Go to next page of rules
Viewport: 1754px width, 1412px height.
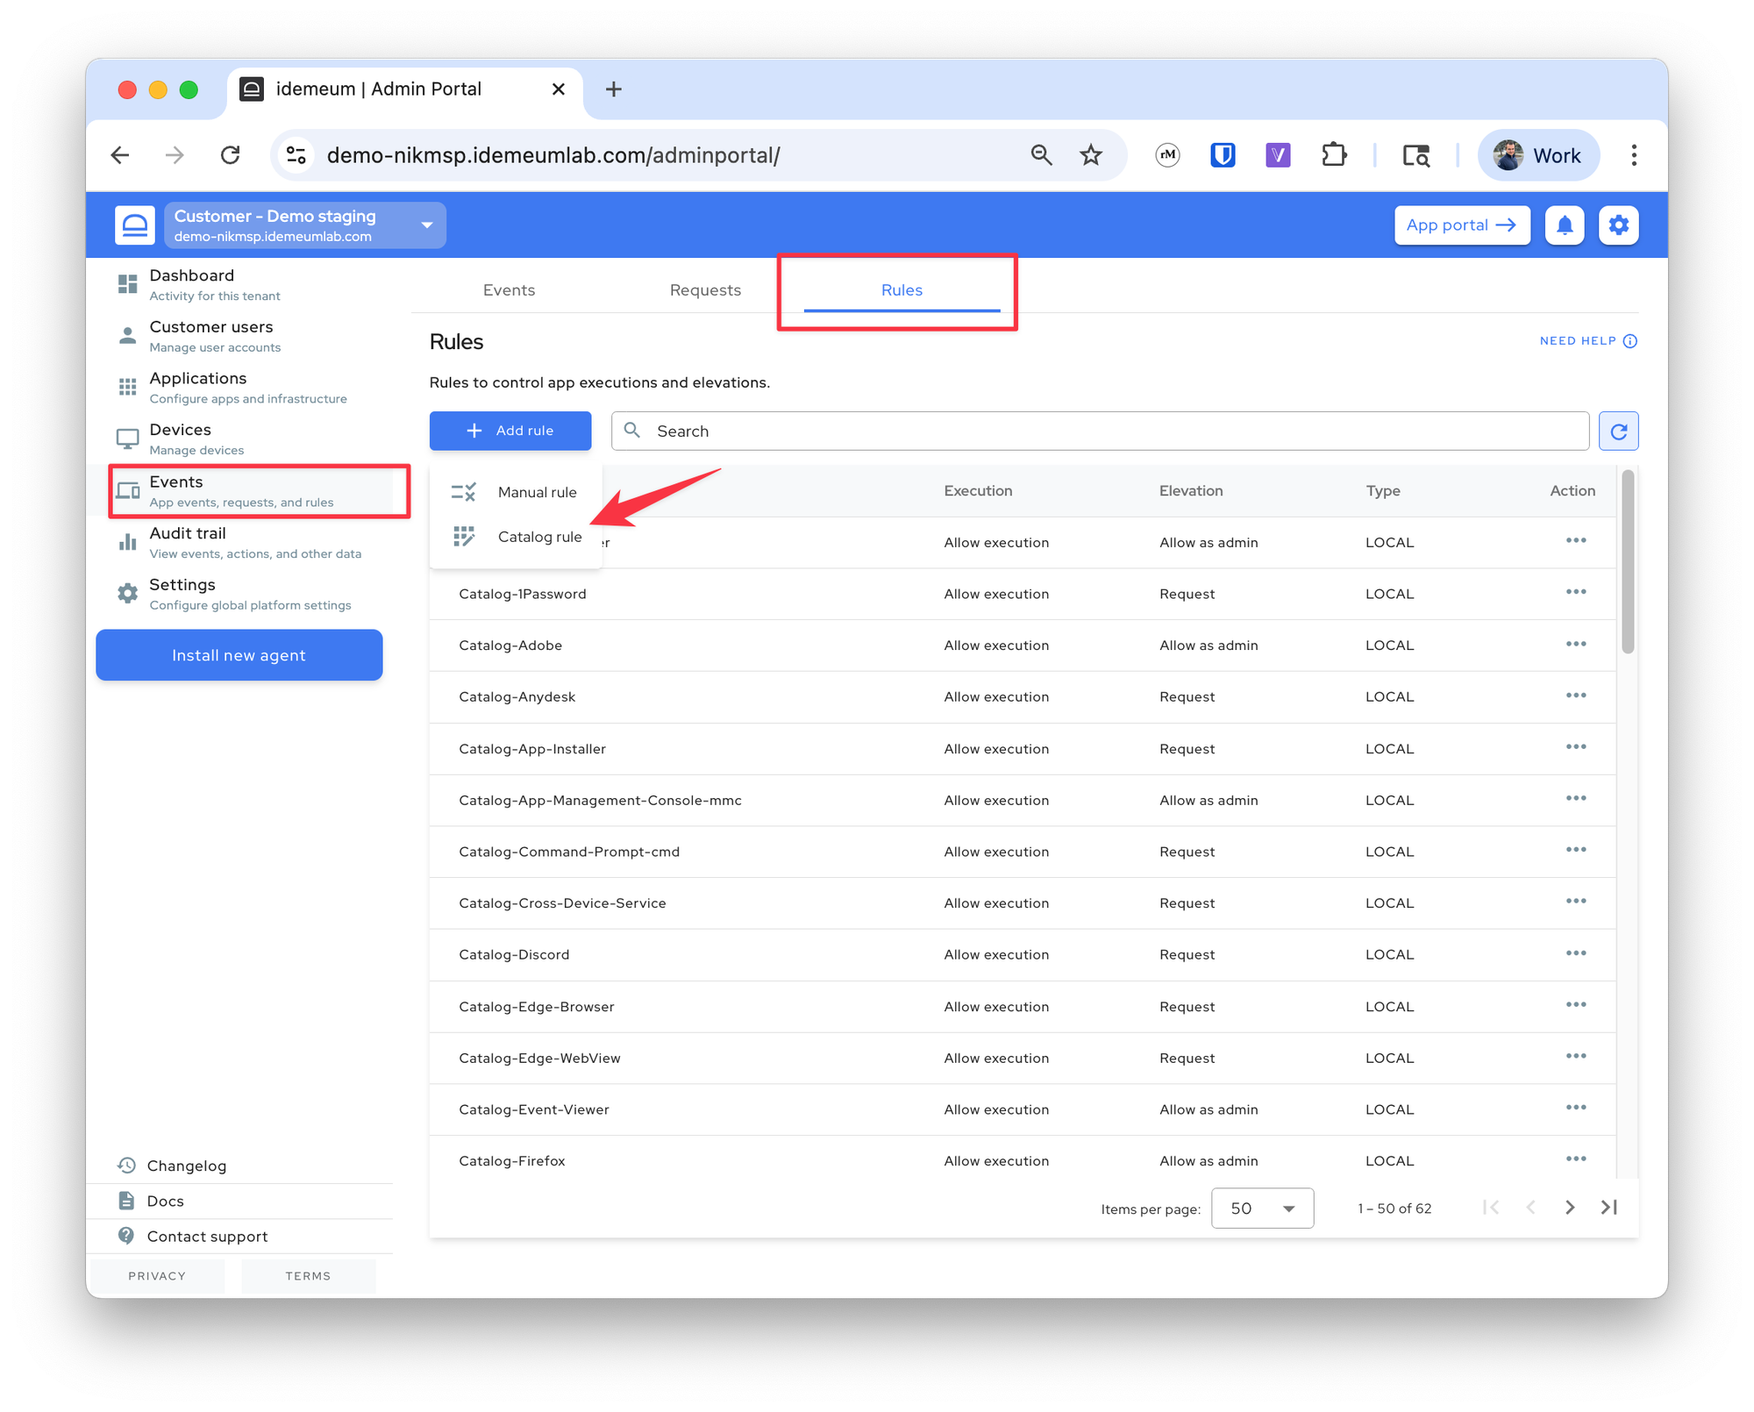click(1570, 1208)
